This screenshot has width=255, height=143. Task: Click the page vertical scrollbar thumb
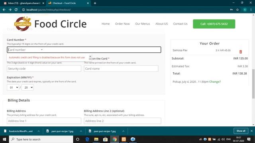(x=253, y=84)
